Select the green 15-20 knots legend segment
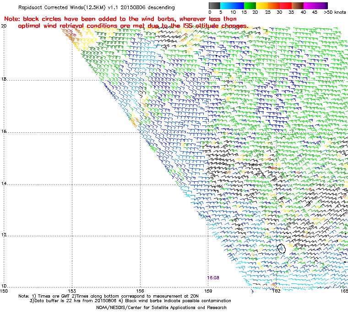The height and width of the screenshot is (315, 348). [x=250, y=5]
